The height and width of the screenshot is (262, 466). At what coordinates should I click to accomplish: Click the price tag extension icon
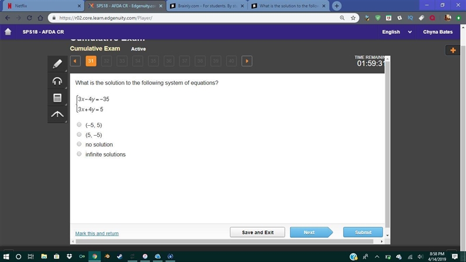pyautogui.click(x=421, y=18)
